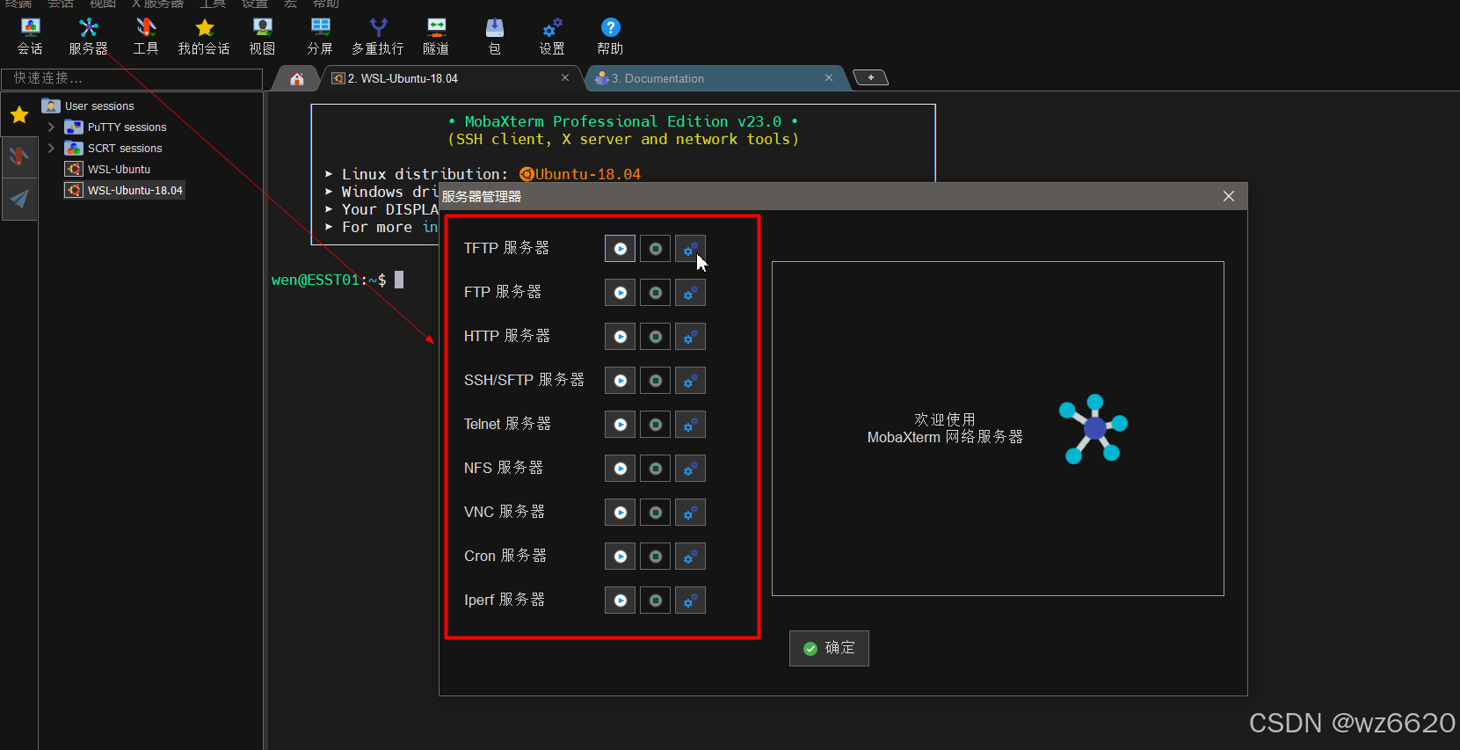
Task: Open the 服务器 servers toolbar button
Action: coord(88,37)
